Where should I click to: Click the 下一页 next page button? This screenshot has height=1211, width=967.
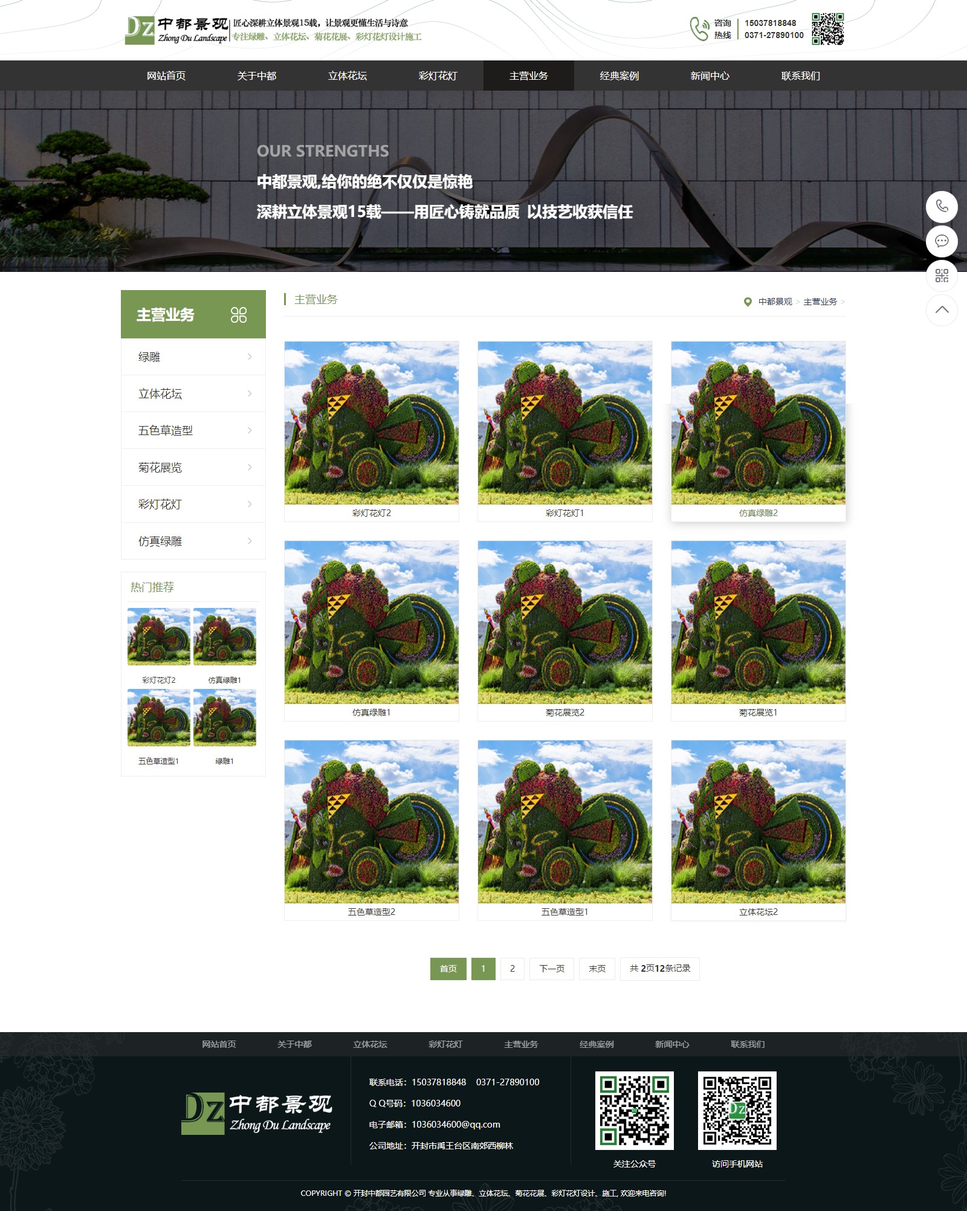click(x=552, y=969)
